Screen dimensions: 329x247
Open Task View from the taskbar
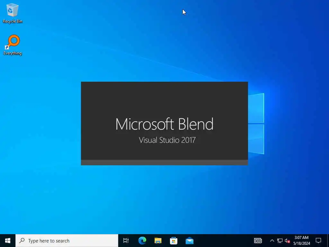point(126,241)
